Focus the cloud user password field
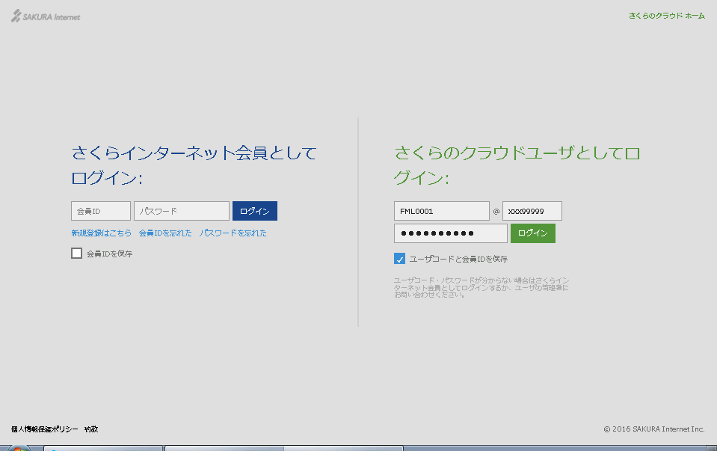 pos(450,233)
